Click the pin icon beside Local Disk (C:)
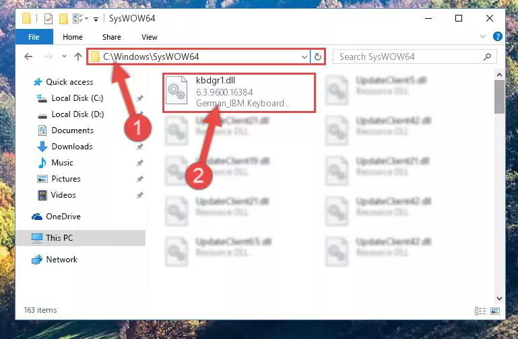518x339 pixels. tap(139, 98)
